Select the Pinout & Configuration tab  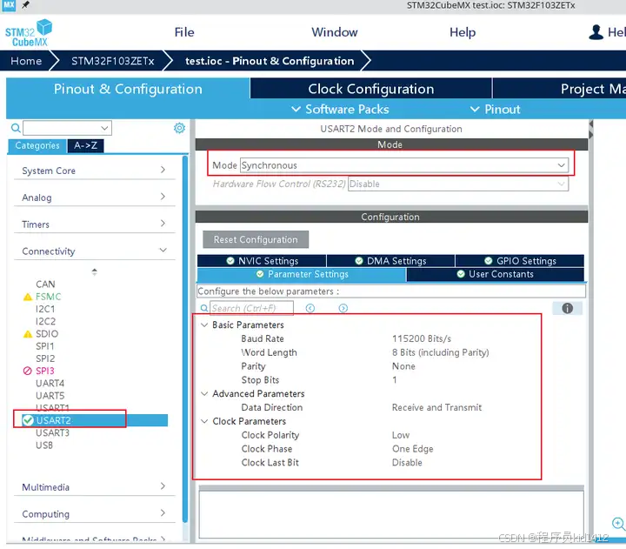128,89
